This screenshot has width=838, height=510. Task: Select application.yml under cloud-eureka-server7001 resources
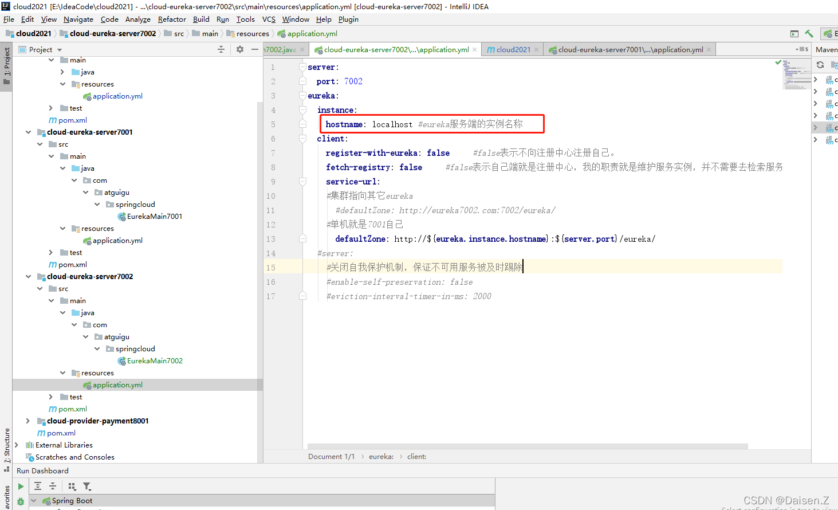[x=113, y=241]
